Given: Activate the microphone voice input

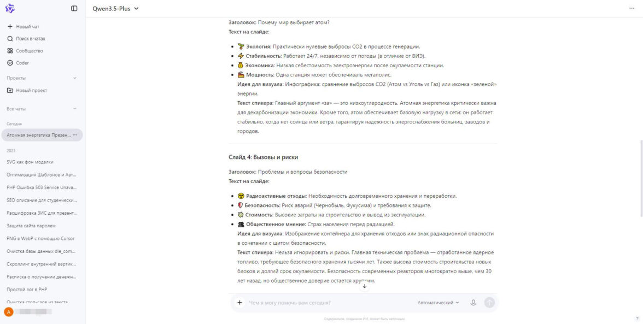Looking at the screenshot, I should click(474, 302).
